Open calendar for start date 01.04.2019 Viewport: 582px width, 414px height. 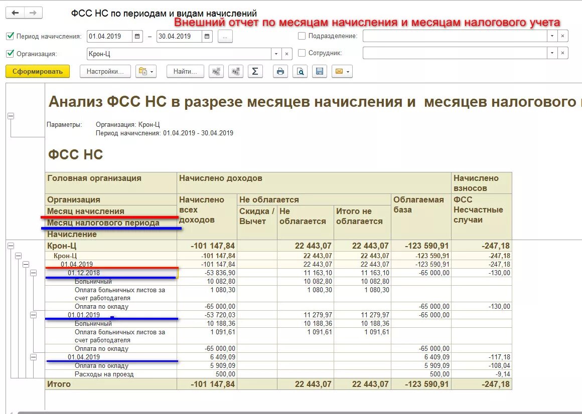[137, 36]
